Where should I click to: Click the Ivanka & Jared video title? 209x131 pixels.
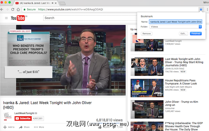pyautogui.click(x=47, y=105)
